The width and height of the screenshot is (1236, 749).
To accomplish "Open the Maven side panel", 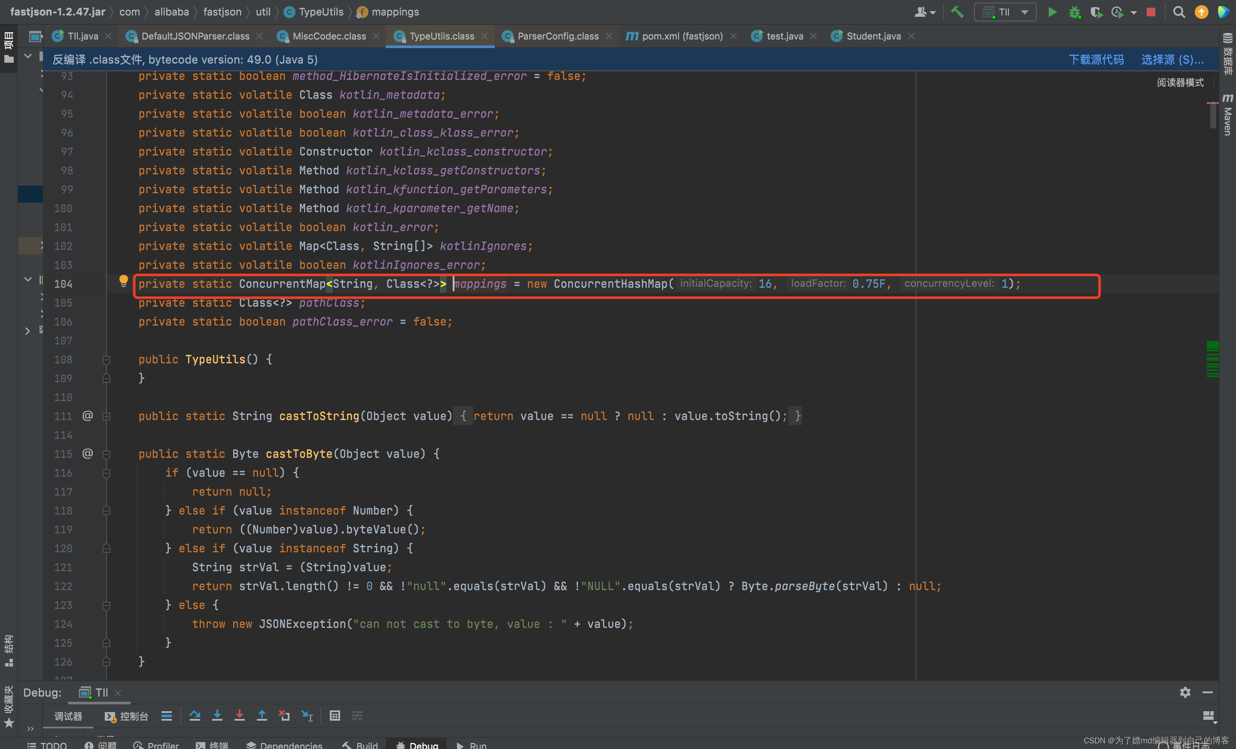I will 1227,114.
